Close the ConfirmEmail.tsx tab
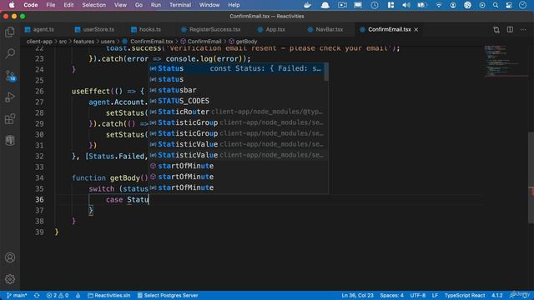The image size is (534, 300). [416, 30]
